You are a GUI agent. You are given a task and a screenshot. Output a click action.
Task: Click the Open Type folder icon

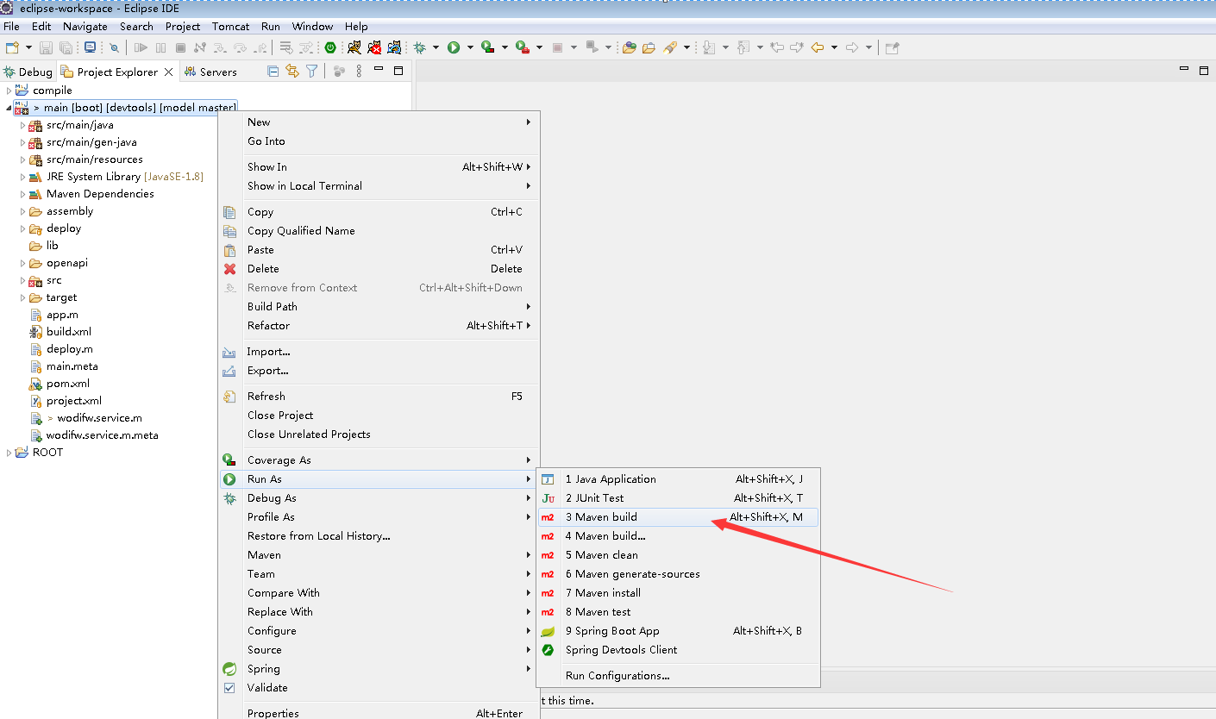pos(630,47)
